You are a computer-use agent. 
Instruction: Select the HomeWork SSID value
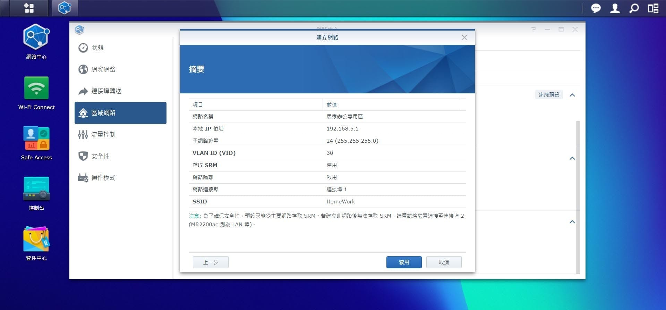[x=341, y=202]
